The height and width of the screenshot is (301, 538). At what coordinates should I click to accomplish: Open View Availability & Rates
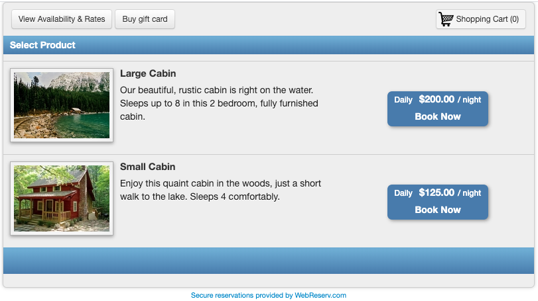coord(62,19)
